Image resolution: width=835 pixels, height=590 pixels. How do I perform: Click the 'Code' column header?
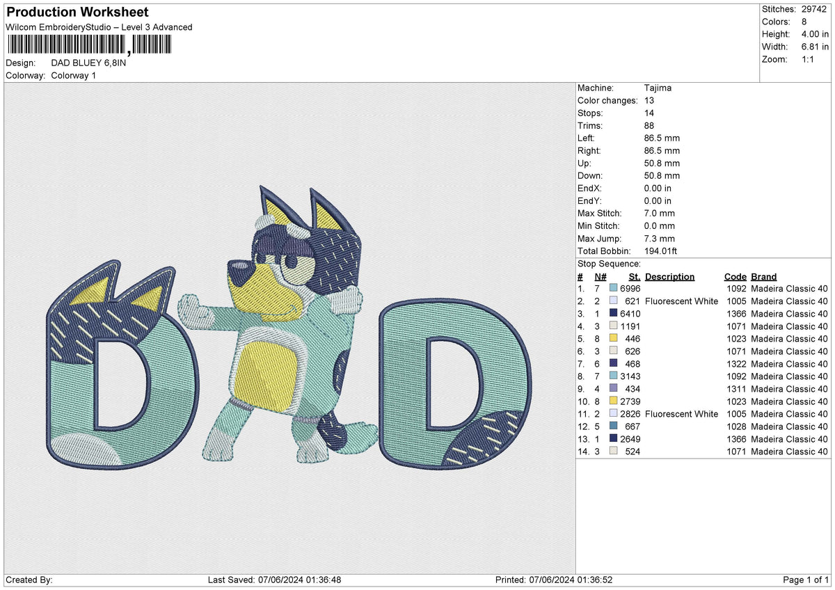(x=735, y=276)
